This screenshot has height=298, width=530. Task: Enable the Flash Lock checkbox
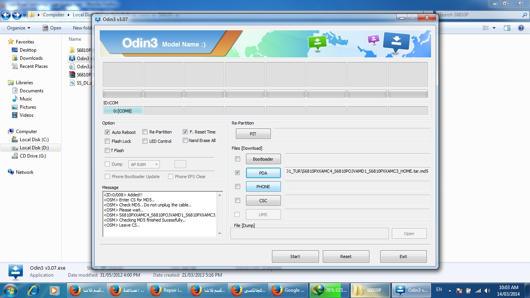coord(107,141)
